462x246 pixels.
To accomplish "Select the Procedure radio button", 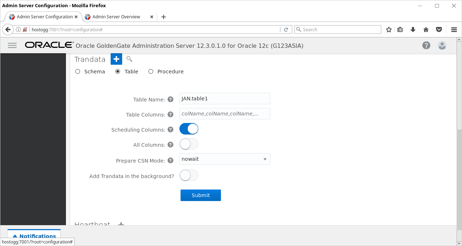I will pyautogui.click(x=151, y=72).
